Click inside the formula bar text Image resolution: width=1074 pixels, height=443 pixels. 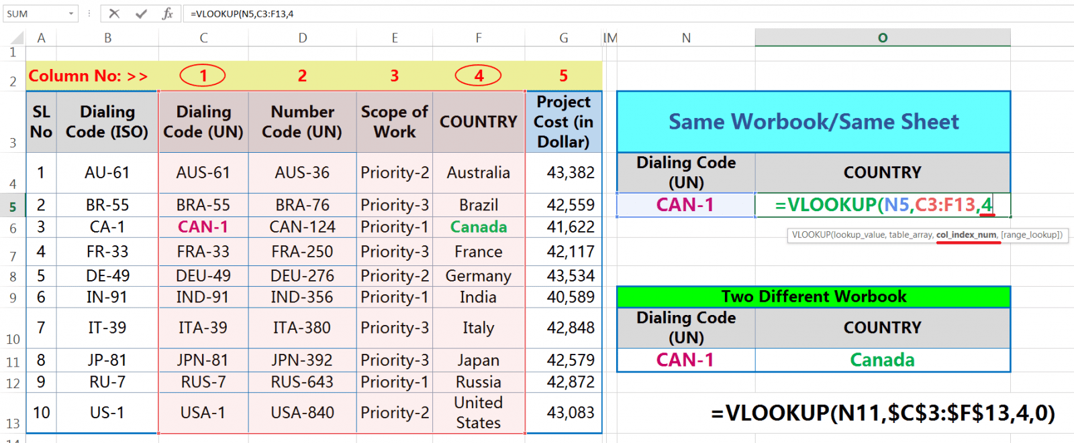click(242, 13)
